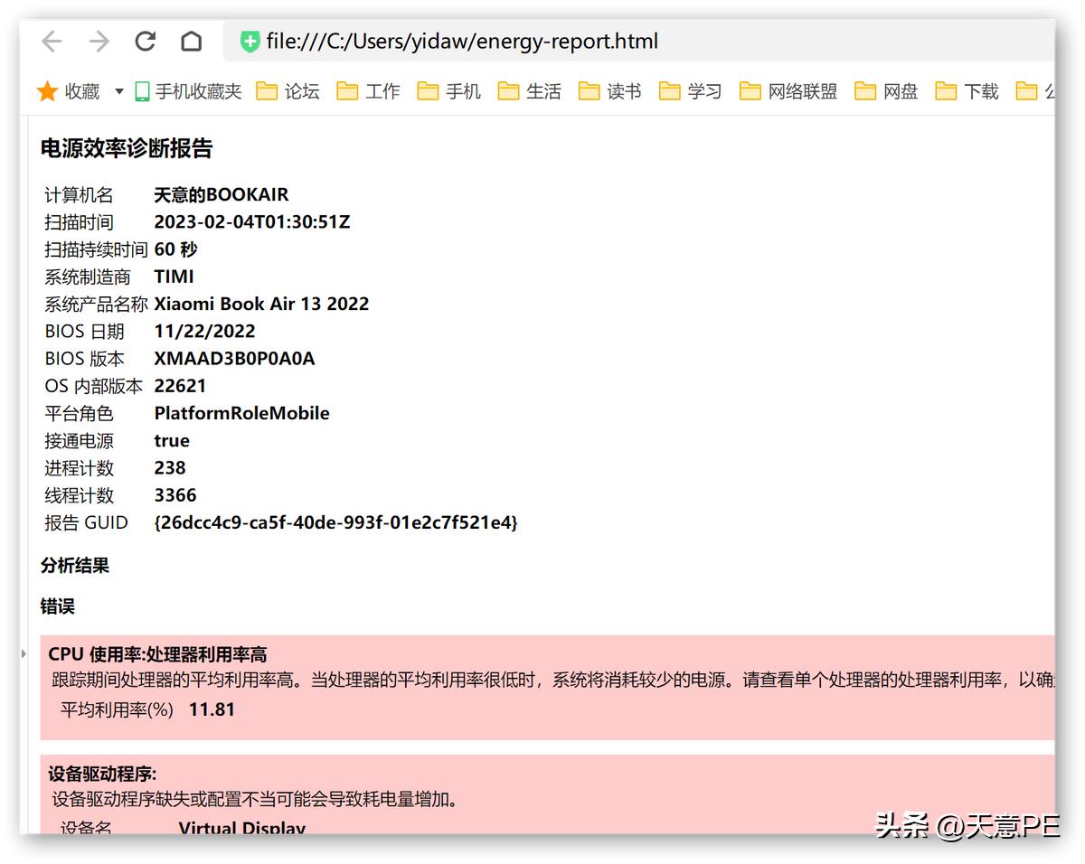The height and width of the screenshot is (864, 1085).
Task: Click the 收藏 favorites star icon
Action: click(x=48, y=90)
